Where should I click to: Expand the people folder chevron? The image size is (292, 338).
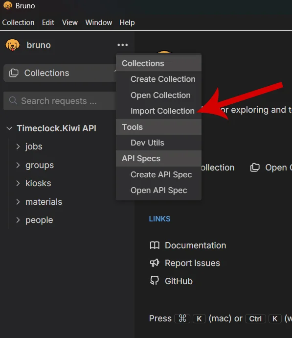point(18,220)
